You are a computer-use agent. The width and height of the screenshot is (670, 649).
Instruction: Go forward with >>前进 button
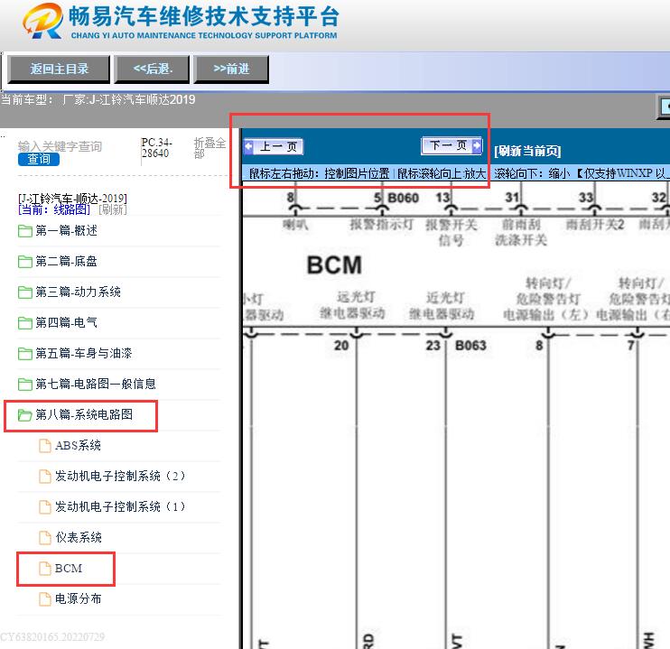point(231,69)
